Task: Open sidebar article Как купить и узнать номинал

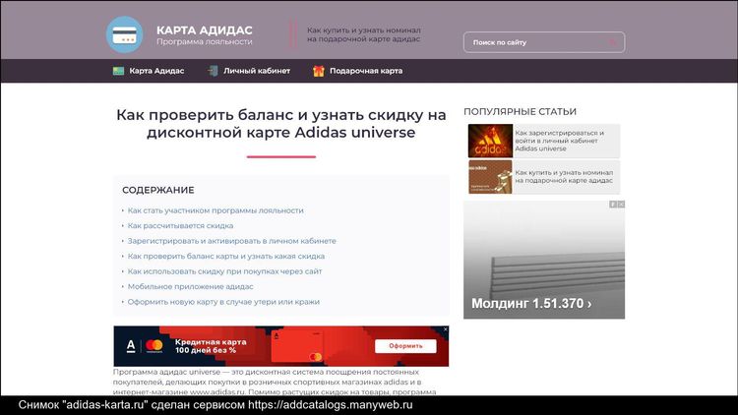Action: (564, 176)
